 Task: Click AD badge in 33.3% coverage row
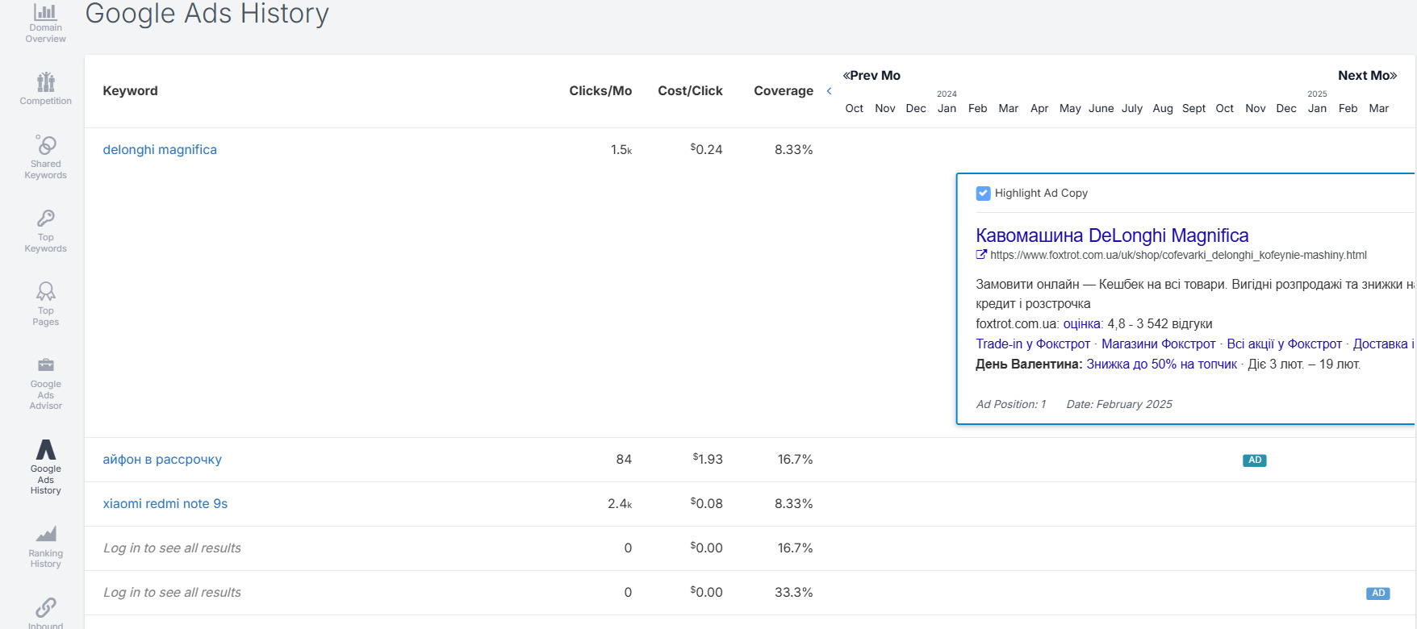(1378, 594)
